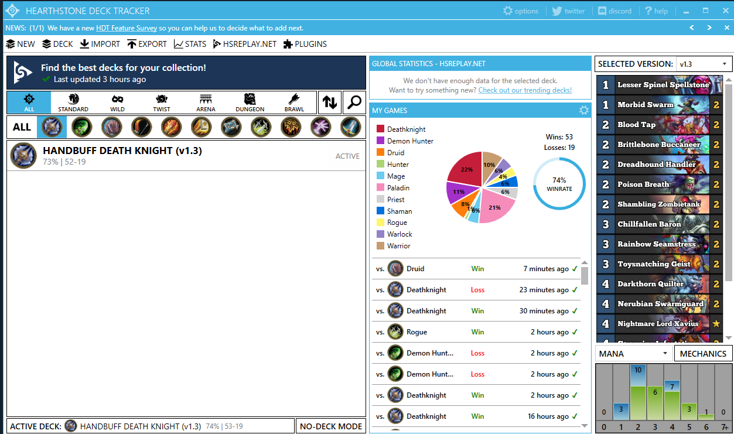This screenshot has width=734, height=434.
Task: Switch chart to MECHANICS
Action: coord(703,353)
